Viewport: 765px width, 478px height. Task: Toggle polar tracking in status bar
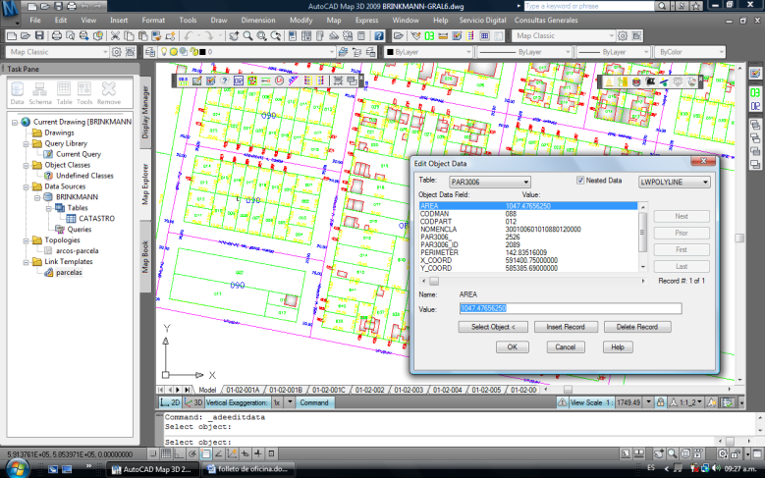(192, 453)
